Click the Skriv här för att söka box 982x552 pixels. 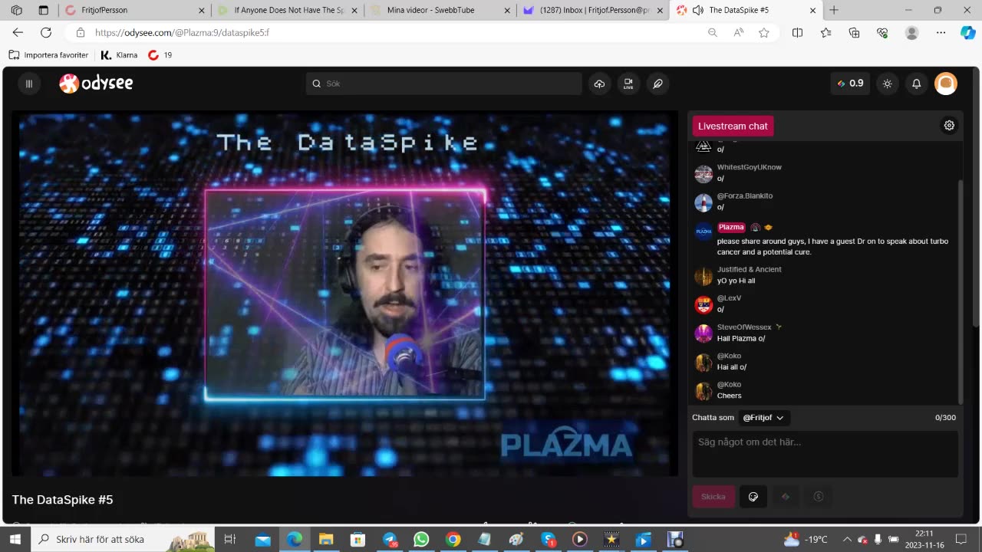pos(123,539)
